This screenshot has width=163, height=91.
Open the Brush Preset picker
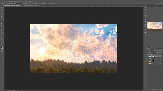pos(6,3)
